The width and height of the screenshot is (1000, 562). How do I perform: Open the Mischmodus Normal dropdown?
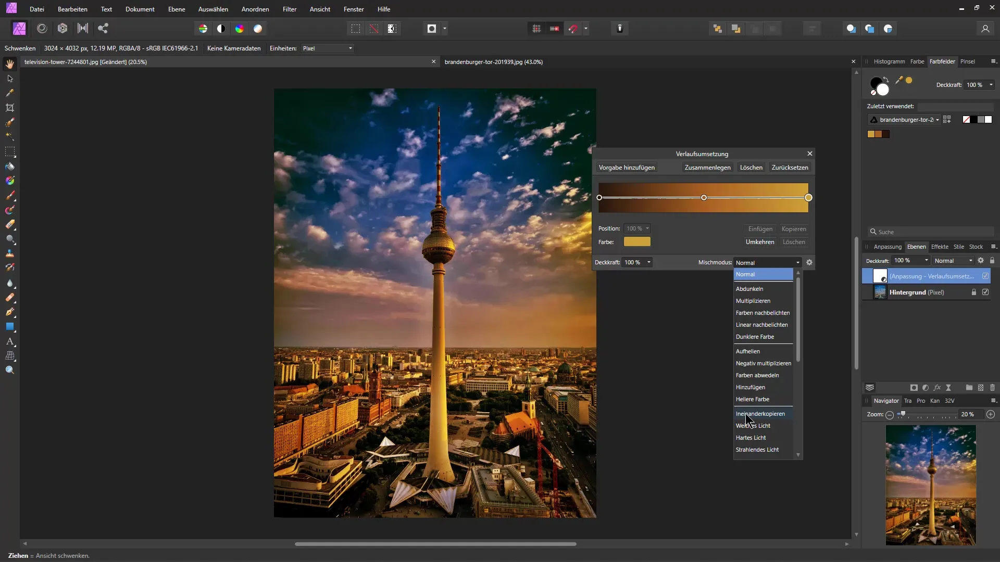(768, 263)
